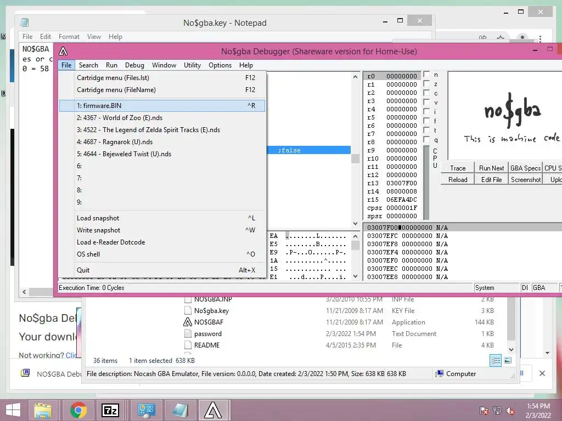This screenshot has height=421, width=562.
Task: Open the Run menu
Action: pyautogui.click(x=111, y=65)
